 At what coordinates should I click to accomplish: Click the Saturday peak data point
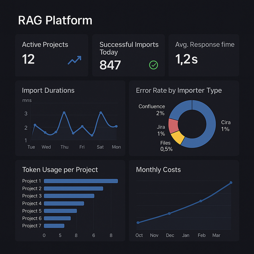[x=101, y=113]
